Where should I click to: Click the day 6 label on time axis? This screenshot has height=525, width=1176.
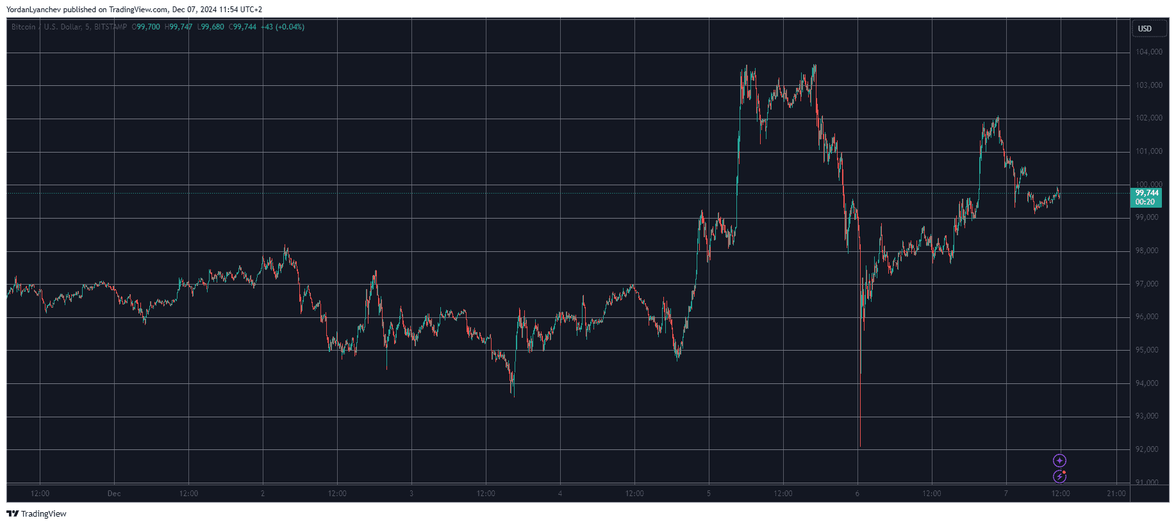coord(857,494)
